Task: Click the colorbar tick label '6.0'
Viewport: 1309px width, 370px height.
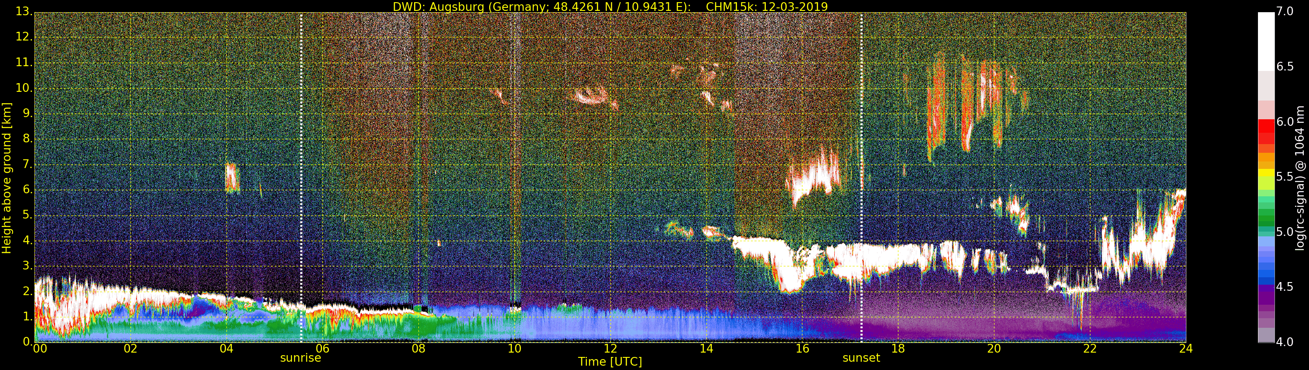Action: (x=1285, y=121)
